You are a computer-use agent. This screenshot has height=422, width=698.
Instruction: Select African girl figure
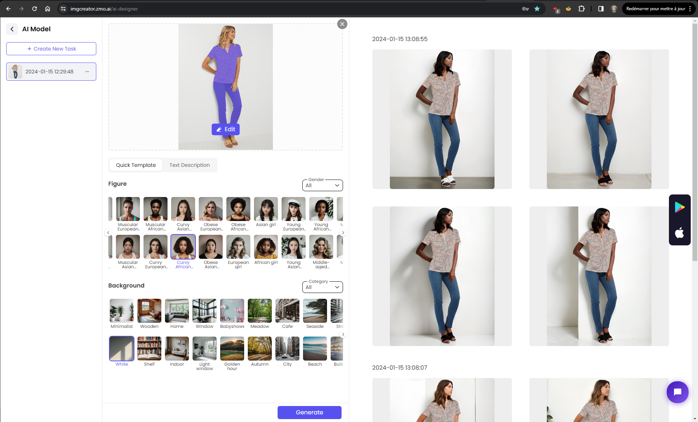(266, 250)
